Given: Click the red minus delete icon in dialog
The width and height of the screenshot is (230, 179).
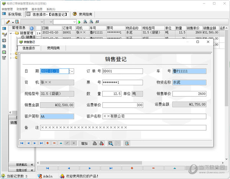Looking at the screenshot, I should pos(54,143).
